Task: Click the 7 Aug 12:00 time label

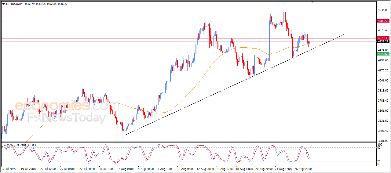Action: (x=165, y=169)
